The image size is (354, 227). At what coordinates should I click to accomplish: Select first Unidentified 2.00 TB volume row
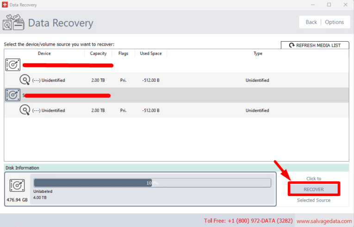coord(176,80)
